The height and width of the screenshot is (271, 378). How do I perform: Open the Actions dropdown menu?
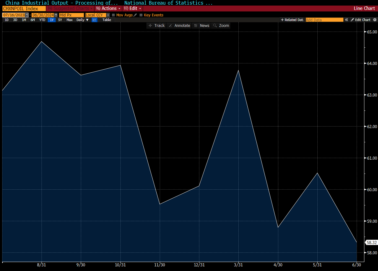[108, 8]
